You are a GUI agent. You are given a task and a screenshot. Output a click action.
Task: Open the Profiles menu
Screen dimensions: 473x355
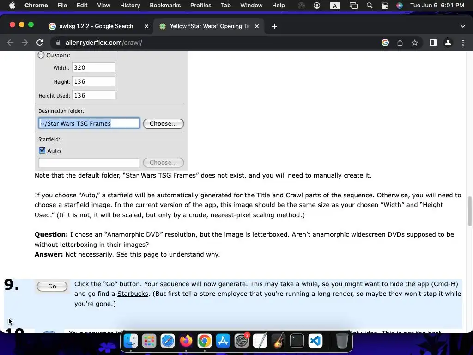click(x=200, y=5)
